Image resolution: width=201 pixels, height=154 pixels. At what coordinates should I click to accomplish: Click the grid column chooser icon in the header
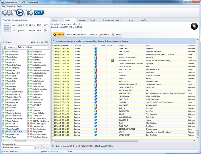pyautogui.click(x=53, y=45)
